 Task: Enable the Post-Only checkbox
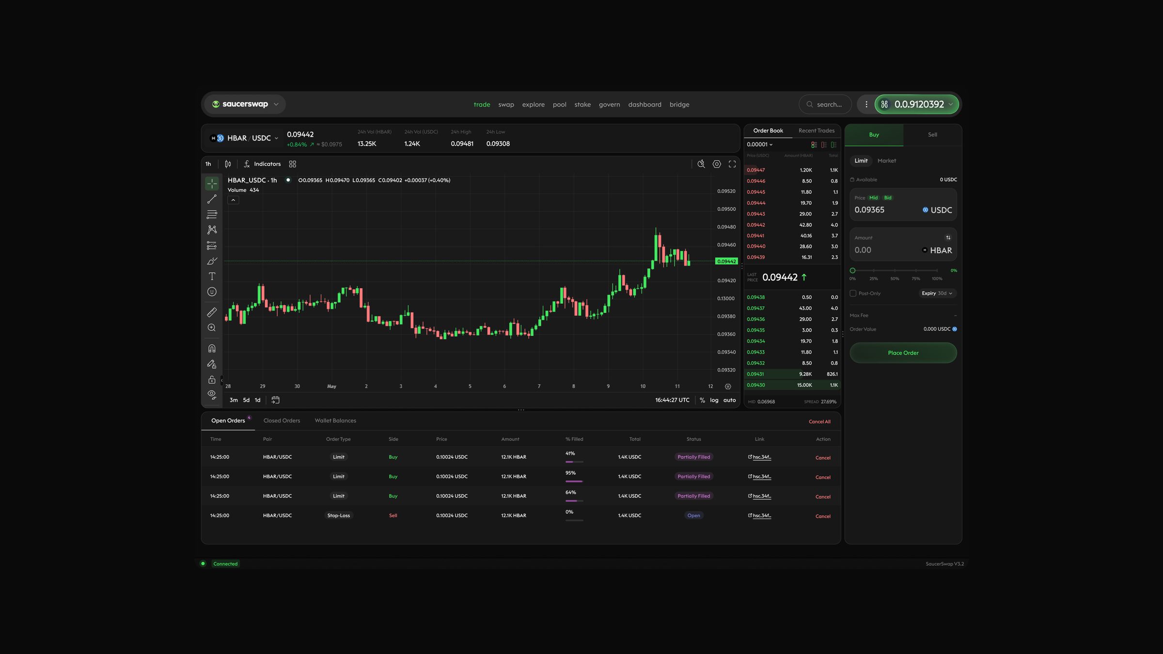point(853,294)
